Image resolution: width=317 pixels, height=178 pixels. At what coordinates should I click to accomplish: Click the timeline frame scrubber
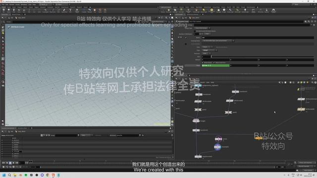pos(30,162)
